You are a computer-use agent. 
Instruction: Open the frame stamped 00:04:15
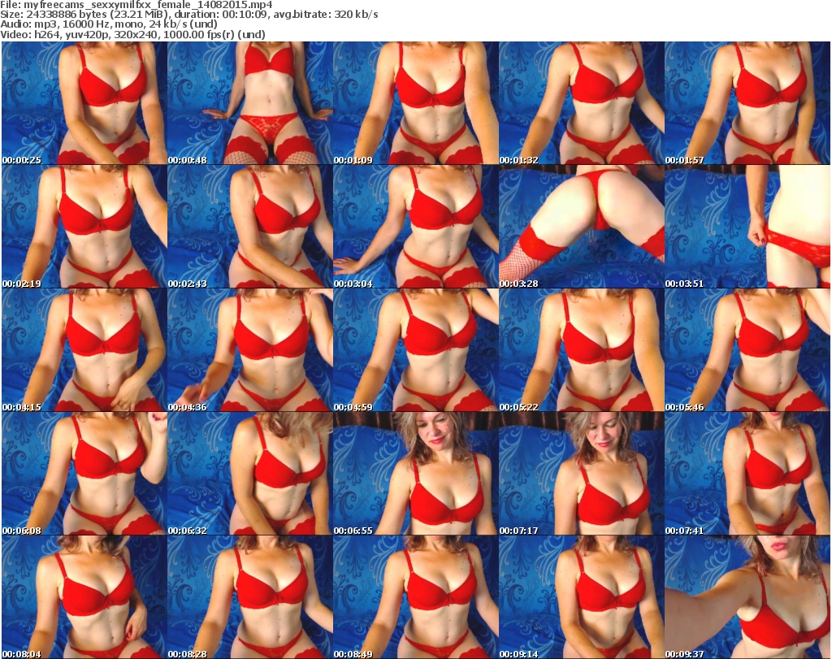(x=84, y=350)
